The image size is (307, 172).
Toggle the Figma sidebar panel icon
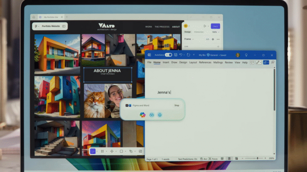tap(64, 26)
